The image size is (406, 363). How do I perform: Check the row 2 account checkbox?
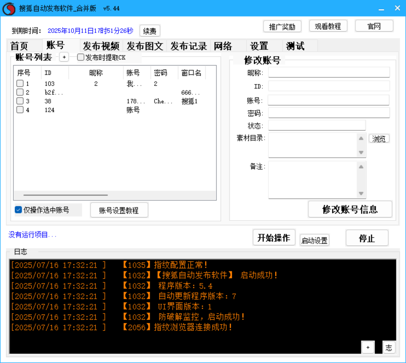point(20,92)
